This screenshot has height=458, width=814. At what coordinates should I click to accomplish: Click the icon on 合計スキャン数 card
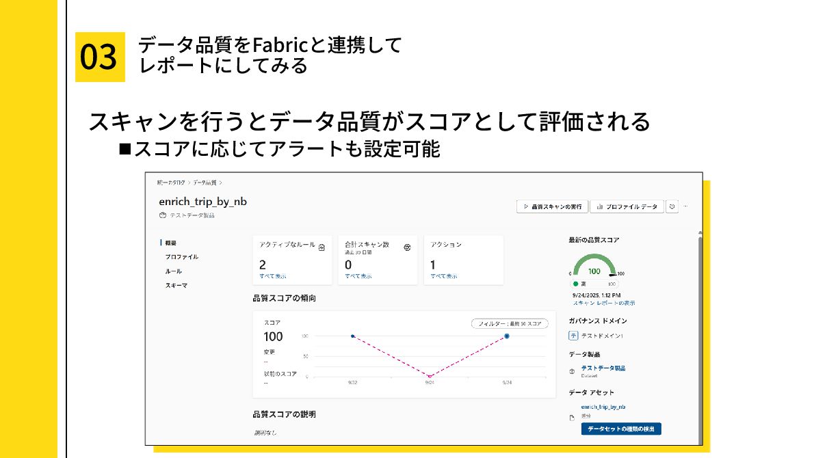point(407,247)
